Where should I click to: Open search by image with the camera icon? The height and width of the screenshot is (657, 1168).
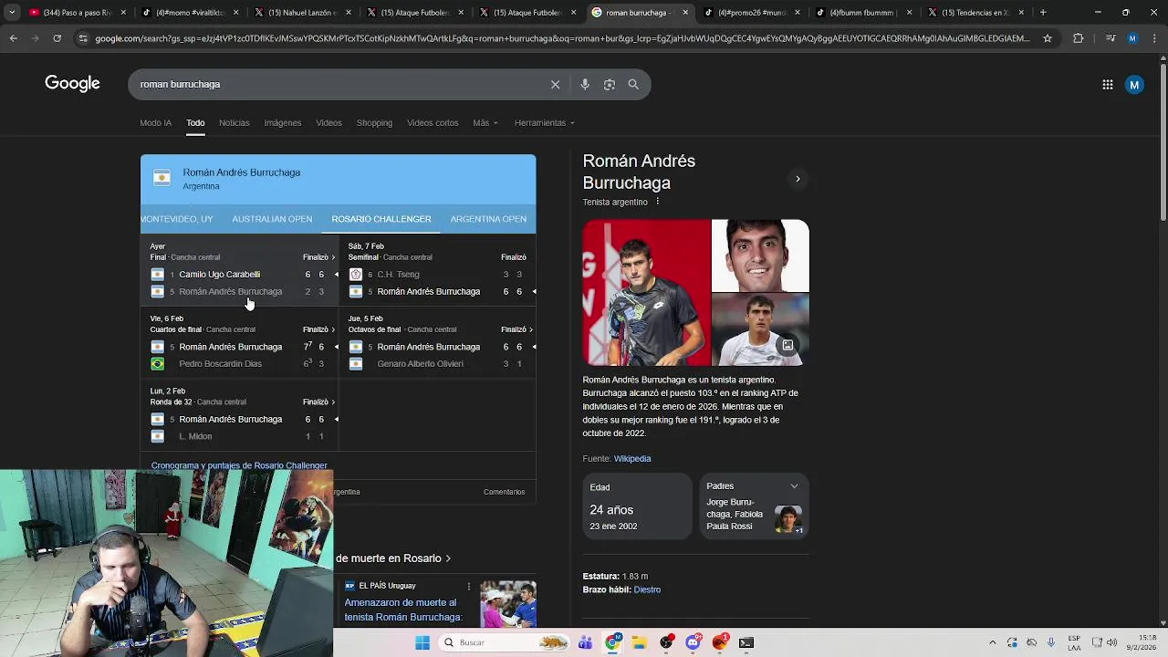coord(610,84)
